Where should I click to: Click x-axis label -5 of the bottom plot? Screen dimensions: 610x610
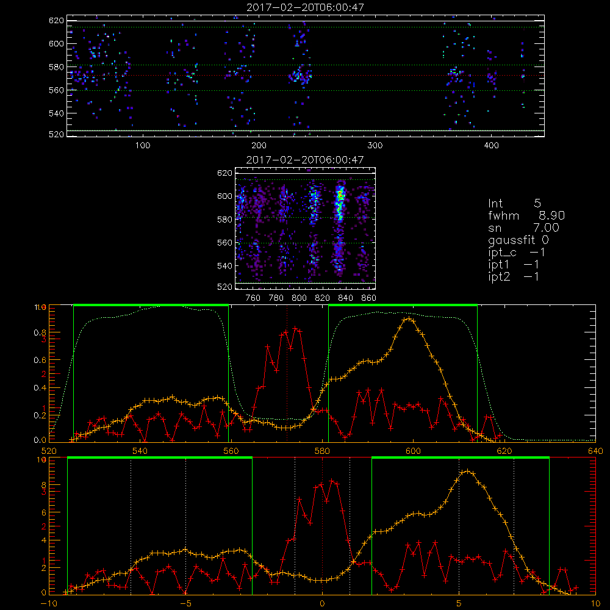[x=185, y=604]
